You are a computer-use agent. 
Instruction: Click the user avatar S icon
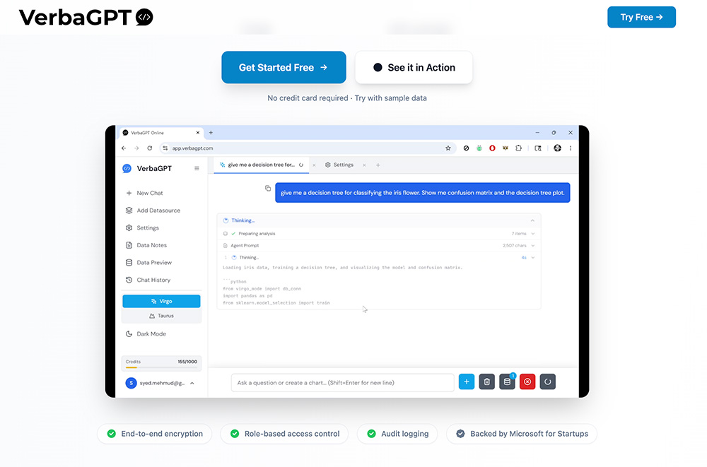coord(132,383)
